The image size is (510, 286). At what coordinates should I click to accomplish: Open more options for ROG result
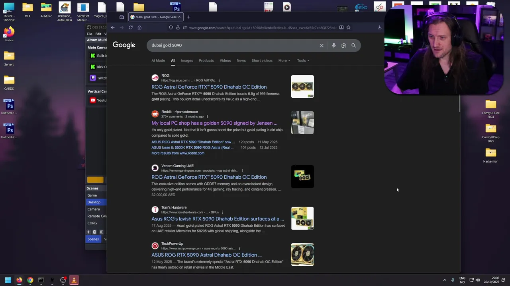[219, 80]
